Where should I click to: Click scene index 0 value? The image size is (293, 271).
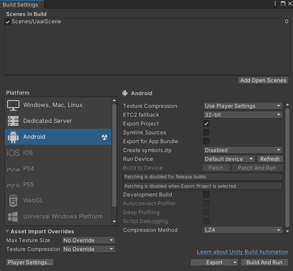287,22
